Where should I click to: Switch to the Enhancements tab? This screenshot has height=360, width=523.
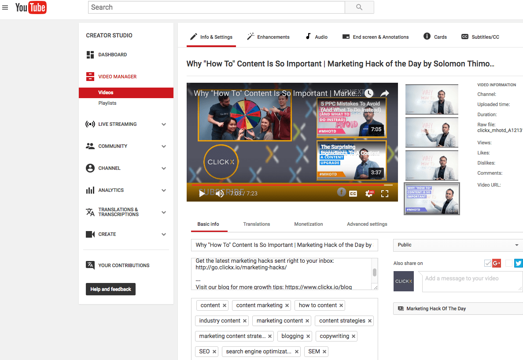268,37
